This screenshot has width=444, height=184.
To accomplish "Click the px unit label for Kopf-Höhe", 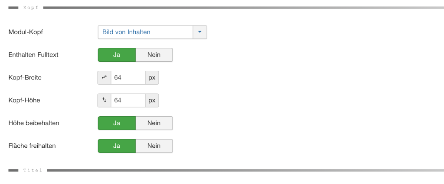I will pyautogui.click(x=152, y=100).
